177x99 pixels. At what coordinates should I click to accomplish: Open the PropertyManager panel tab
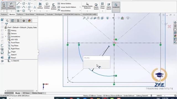pos(13,21)
